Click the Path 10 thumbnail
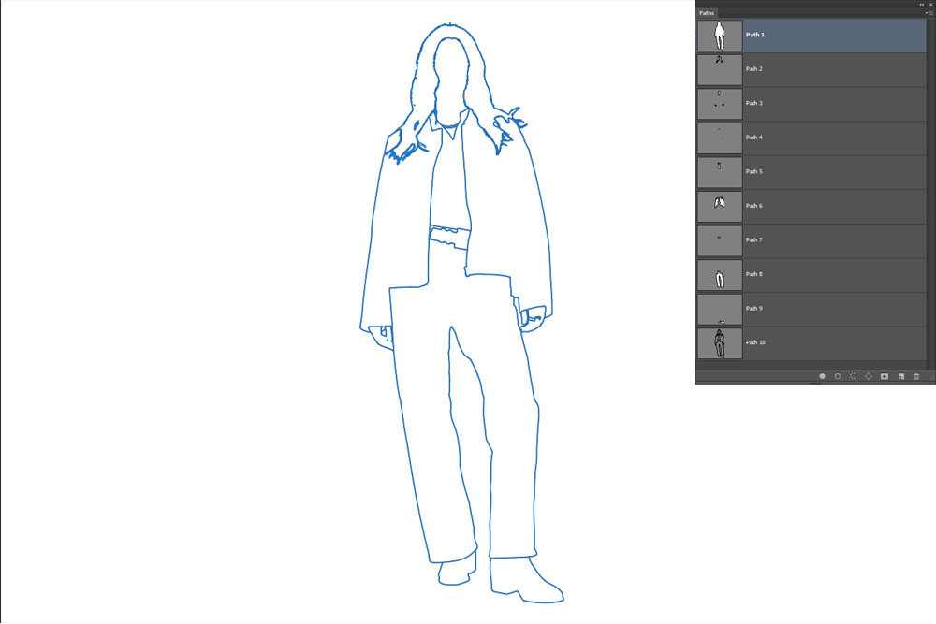This screenshot has height=624, width=936. point(719,342)
